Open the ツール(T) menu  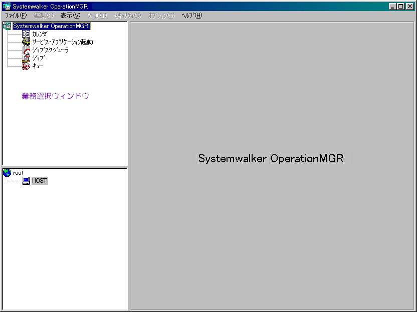[97, 16]
